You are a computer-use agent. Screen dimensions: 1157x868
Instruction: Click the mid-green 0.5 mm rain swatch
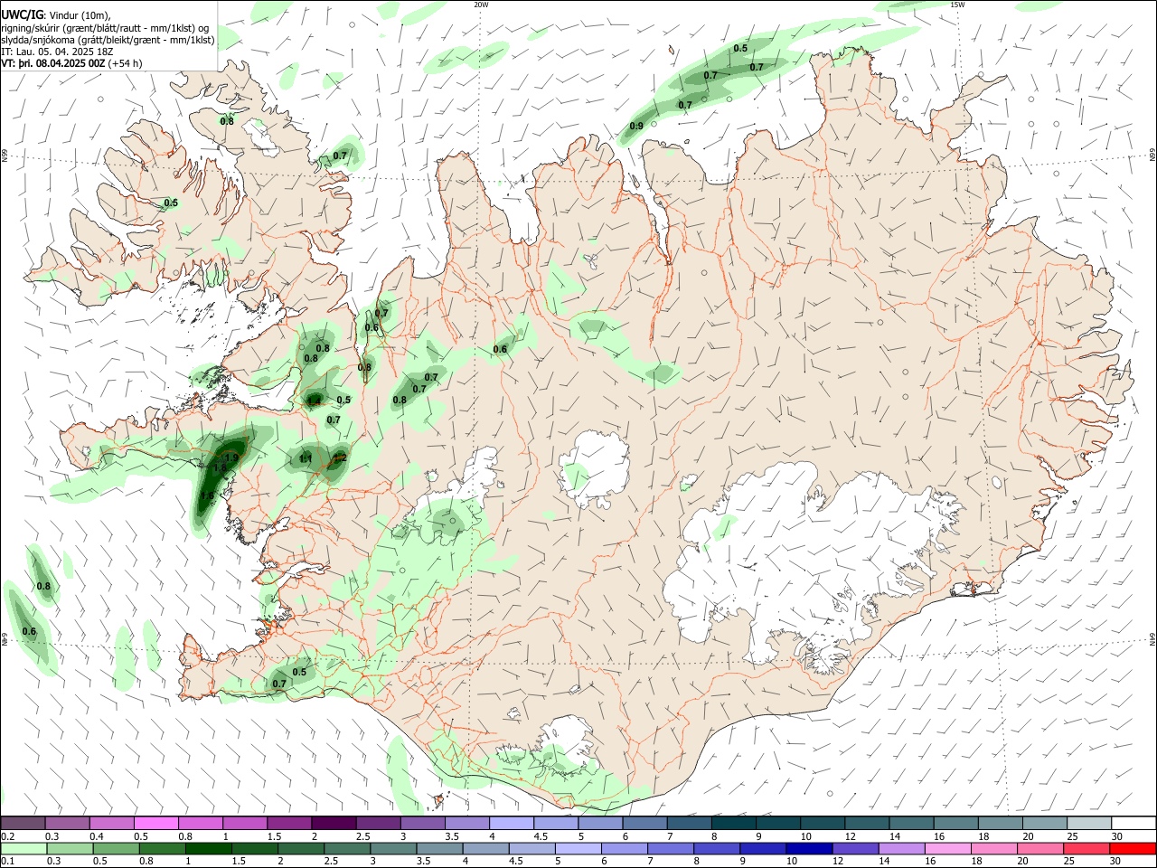[117, 849]
